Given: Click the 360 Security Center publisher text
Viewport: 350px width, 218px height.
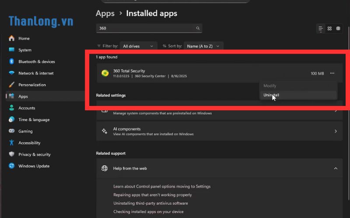Looking at the screenshot, I should pos(150,76).
